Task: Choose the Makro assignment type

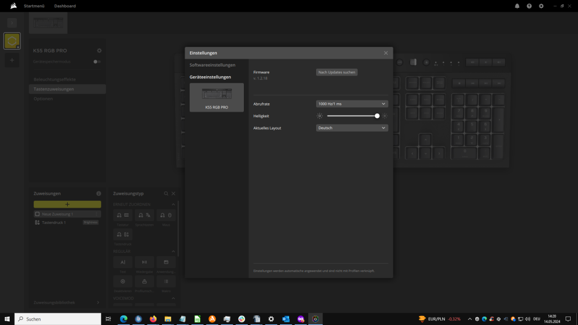Action: click(x=166, y=282)
